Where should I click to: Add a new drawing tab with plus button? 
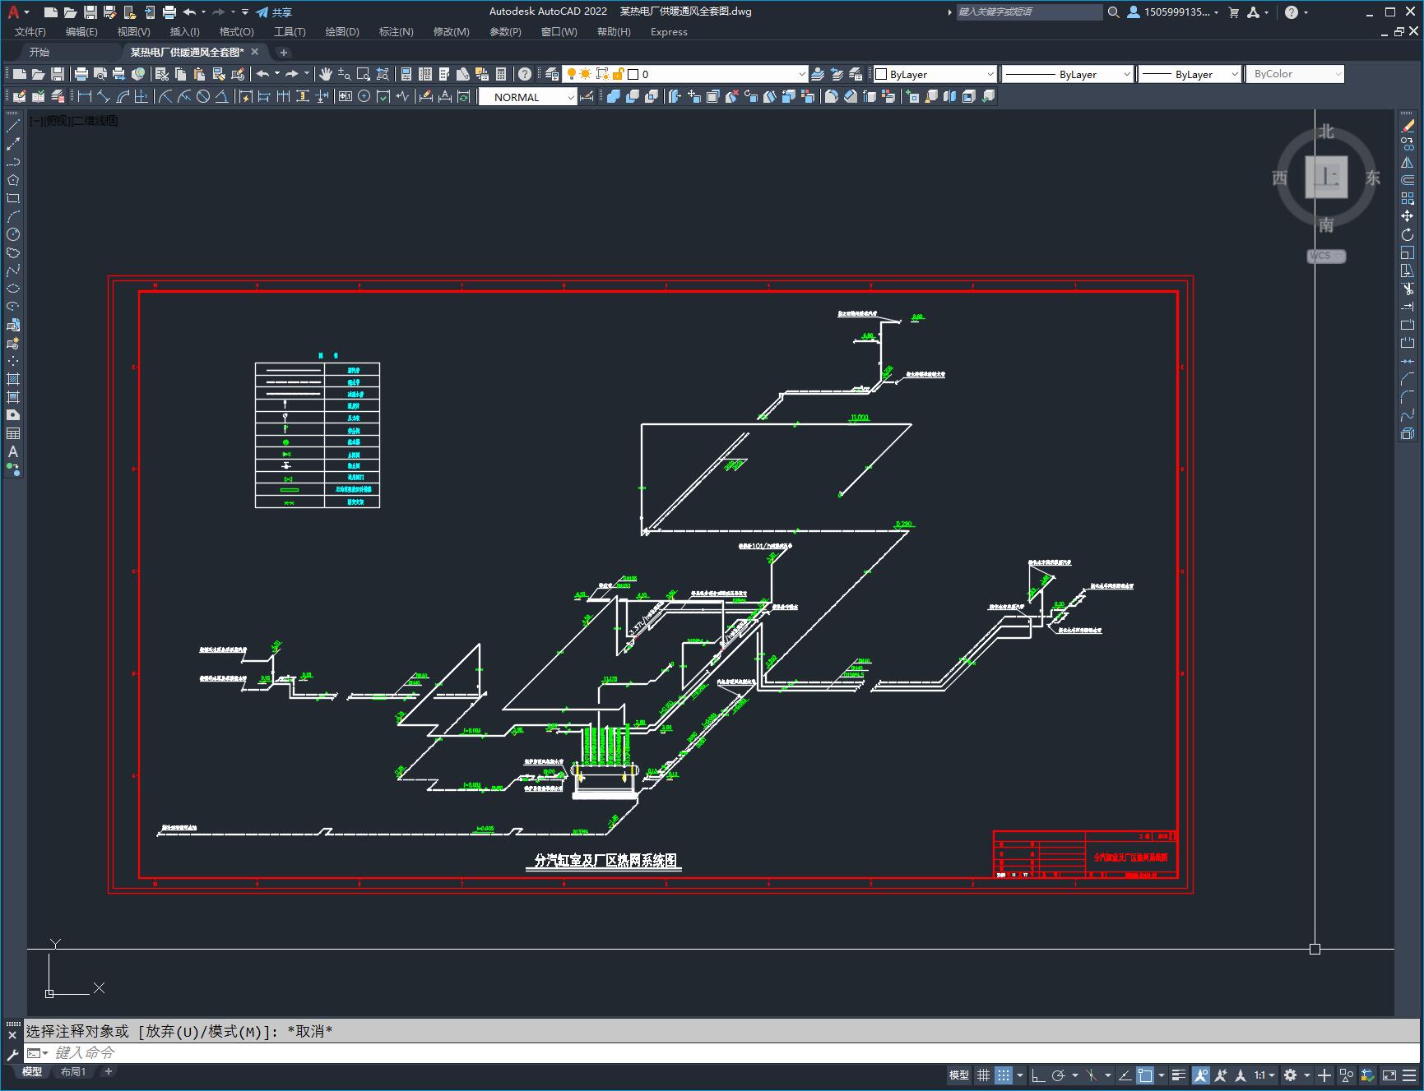[283, 52]
